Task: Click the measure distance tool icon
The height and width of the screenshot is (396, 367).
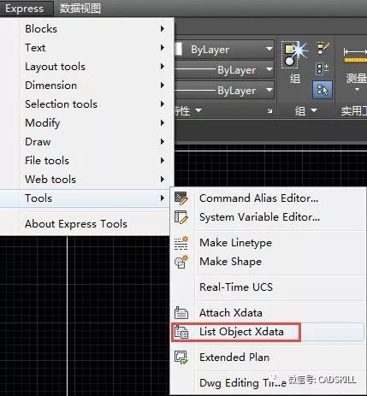Action: pyautogui.click(x=355, y=55)
